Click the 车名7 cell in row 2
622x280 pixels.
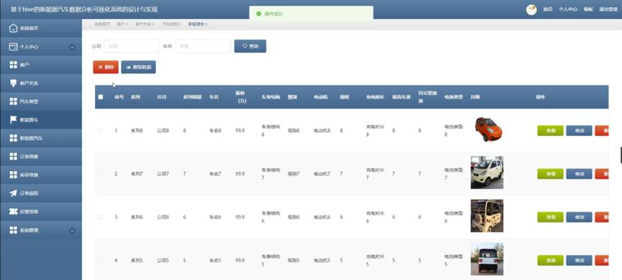[216, 173]
